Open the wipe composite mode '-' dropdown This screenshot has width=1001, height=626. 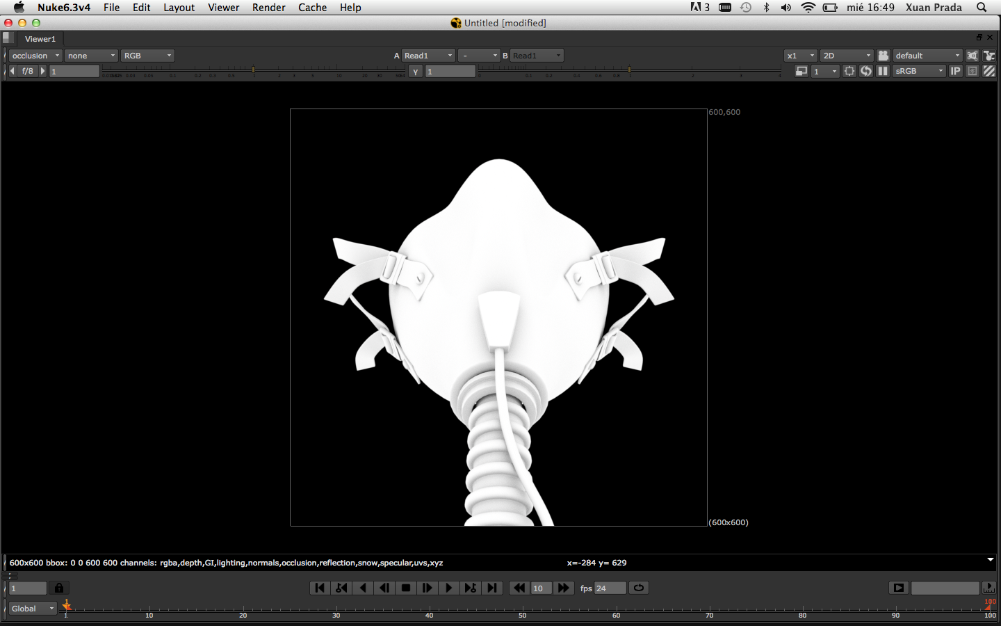[x=478, y=56]
